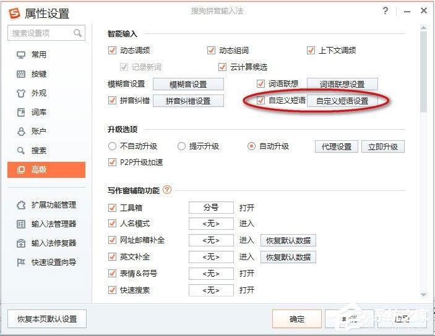
Task: Toggle the 拼音纠错 checkbox
Action: (x=112, y=100)
